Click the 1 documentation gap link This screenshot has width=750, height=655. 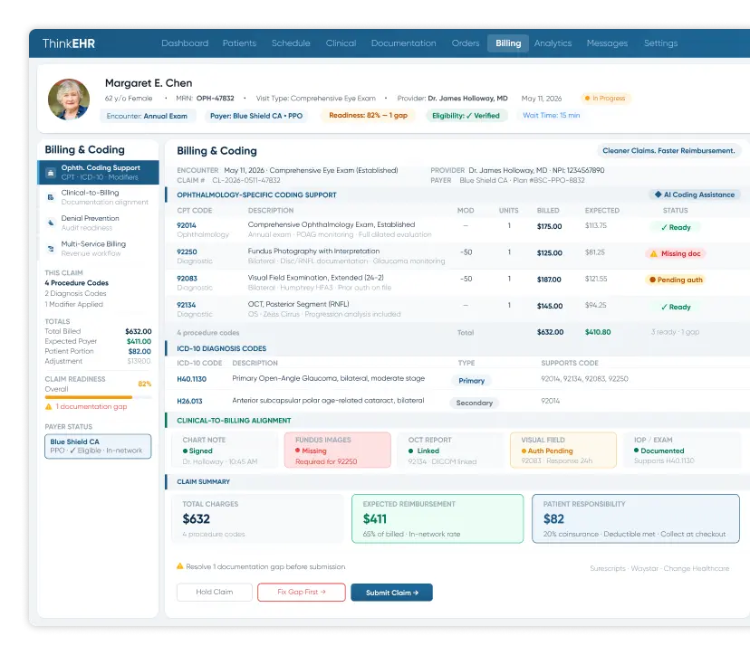click(91, 406)
